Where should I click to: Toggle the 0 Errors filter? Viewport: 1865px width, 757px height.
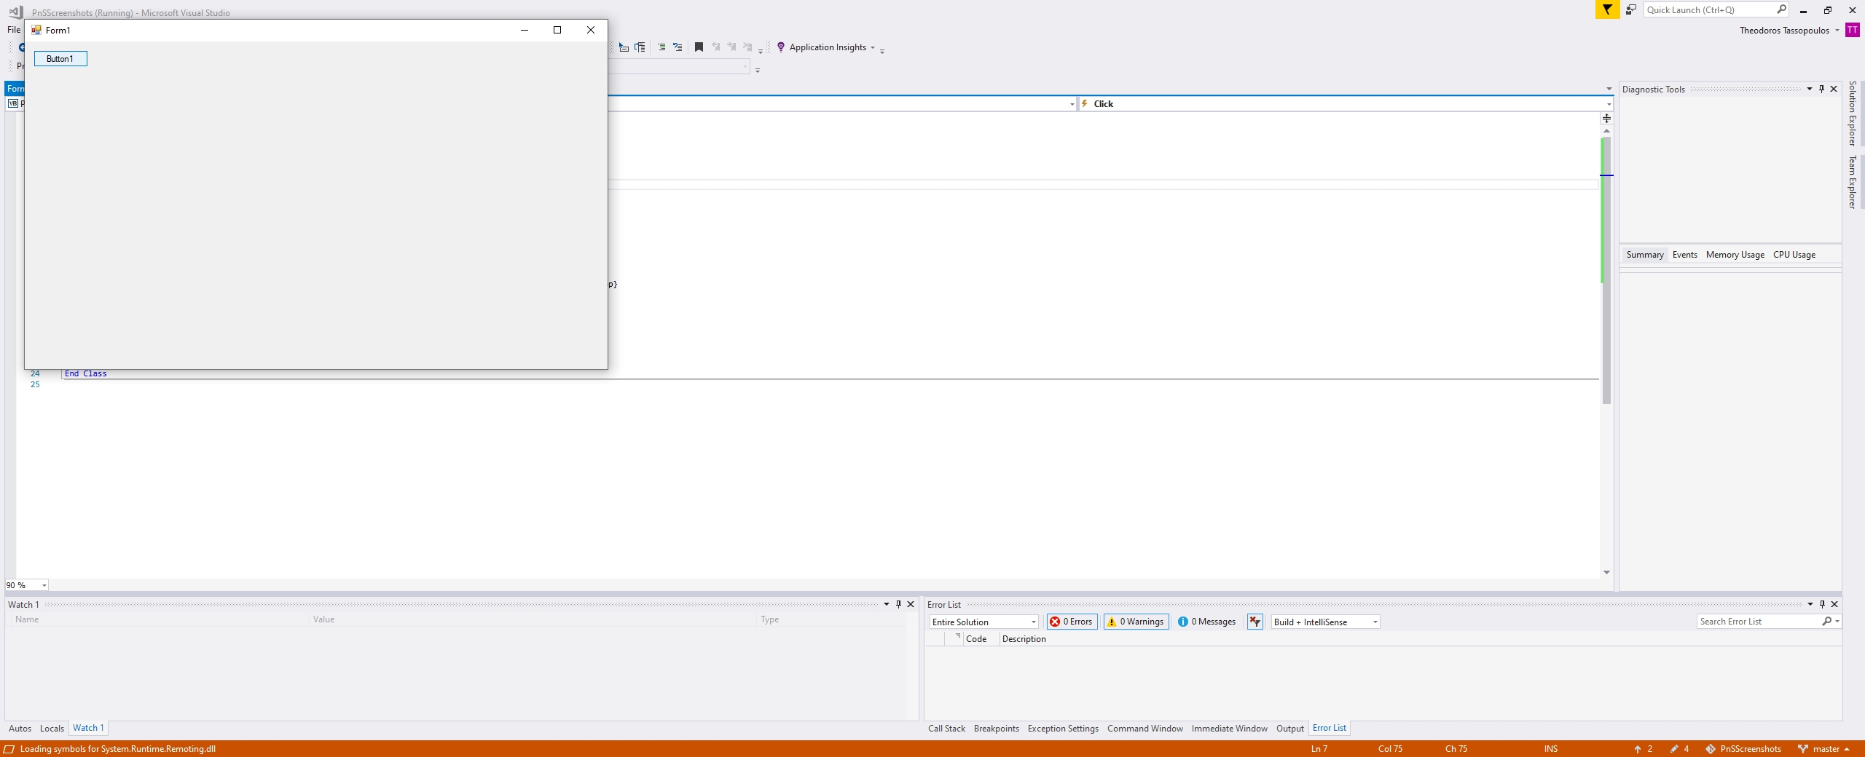coord(1072,622)
